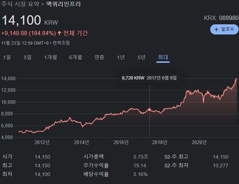Open 주식 시장 요약 breadcrumb link
This screenshot has height=184, width=239.
point(20,4)
